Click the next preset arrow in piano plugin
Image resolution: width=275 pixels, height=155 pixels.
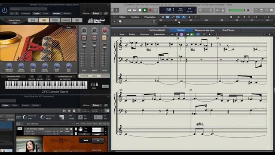(x=17, y=13)
